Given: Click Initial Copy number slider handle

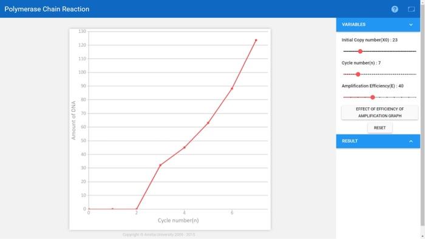Looking at the screenshot, I should coord(360,51).
